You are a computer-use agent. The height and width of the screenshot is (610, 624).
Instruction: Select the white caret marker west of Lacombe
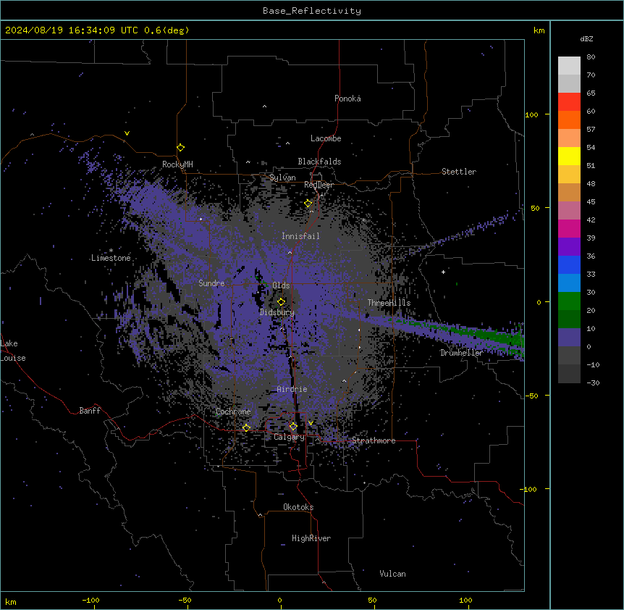tap(287, 143)
